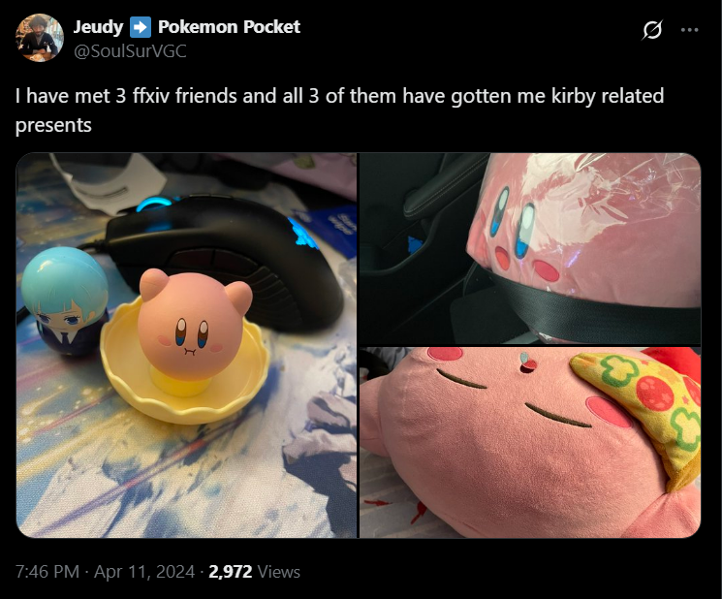Open the wrapped Kirby plush car photo
722x599 pixels.
pos(530,249)
